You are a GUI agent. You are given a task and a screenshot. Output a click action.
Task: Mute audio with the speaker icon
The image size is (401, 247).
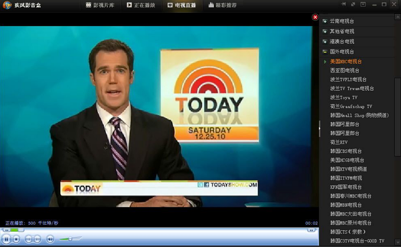pyautogui.click(x=50, y=239)
